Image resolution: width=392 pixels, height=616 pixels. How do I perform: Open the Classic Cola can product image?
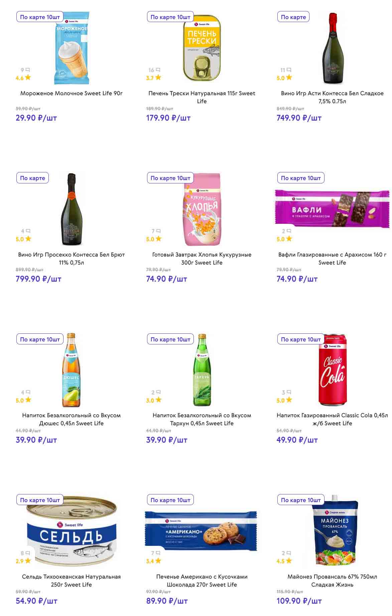(x=333, y=370)
